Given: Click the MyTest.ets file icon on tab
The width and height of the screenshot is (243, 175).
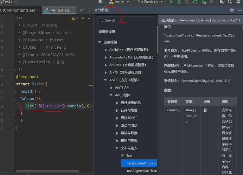Looking at the screenshot, I should coord(46,10).
